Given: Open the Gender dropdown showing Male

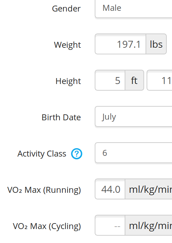Looking at the screenshot, I should 133,8.
